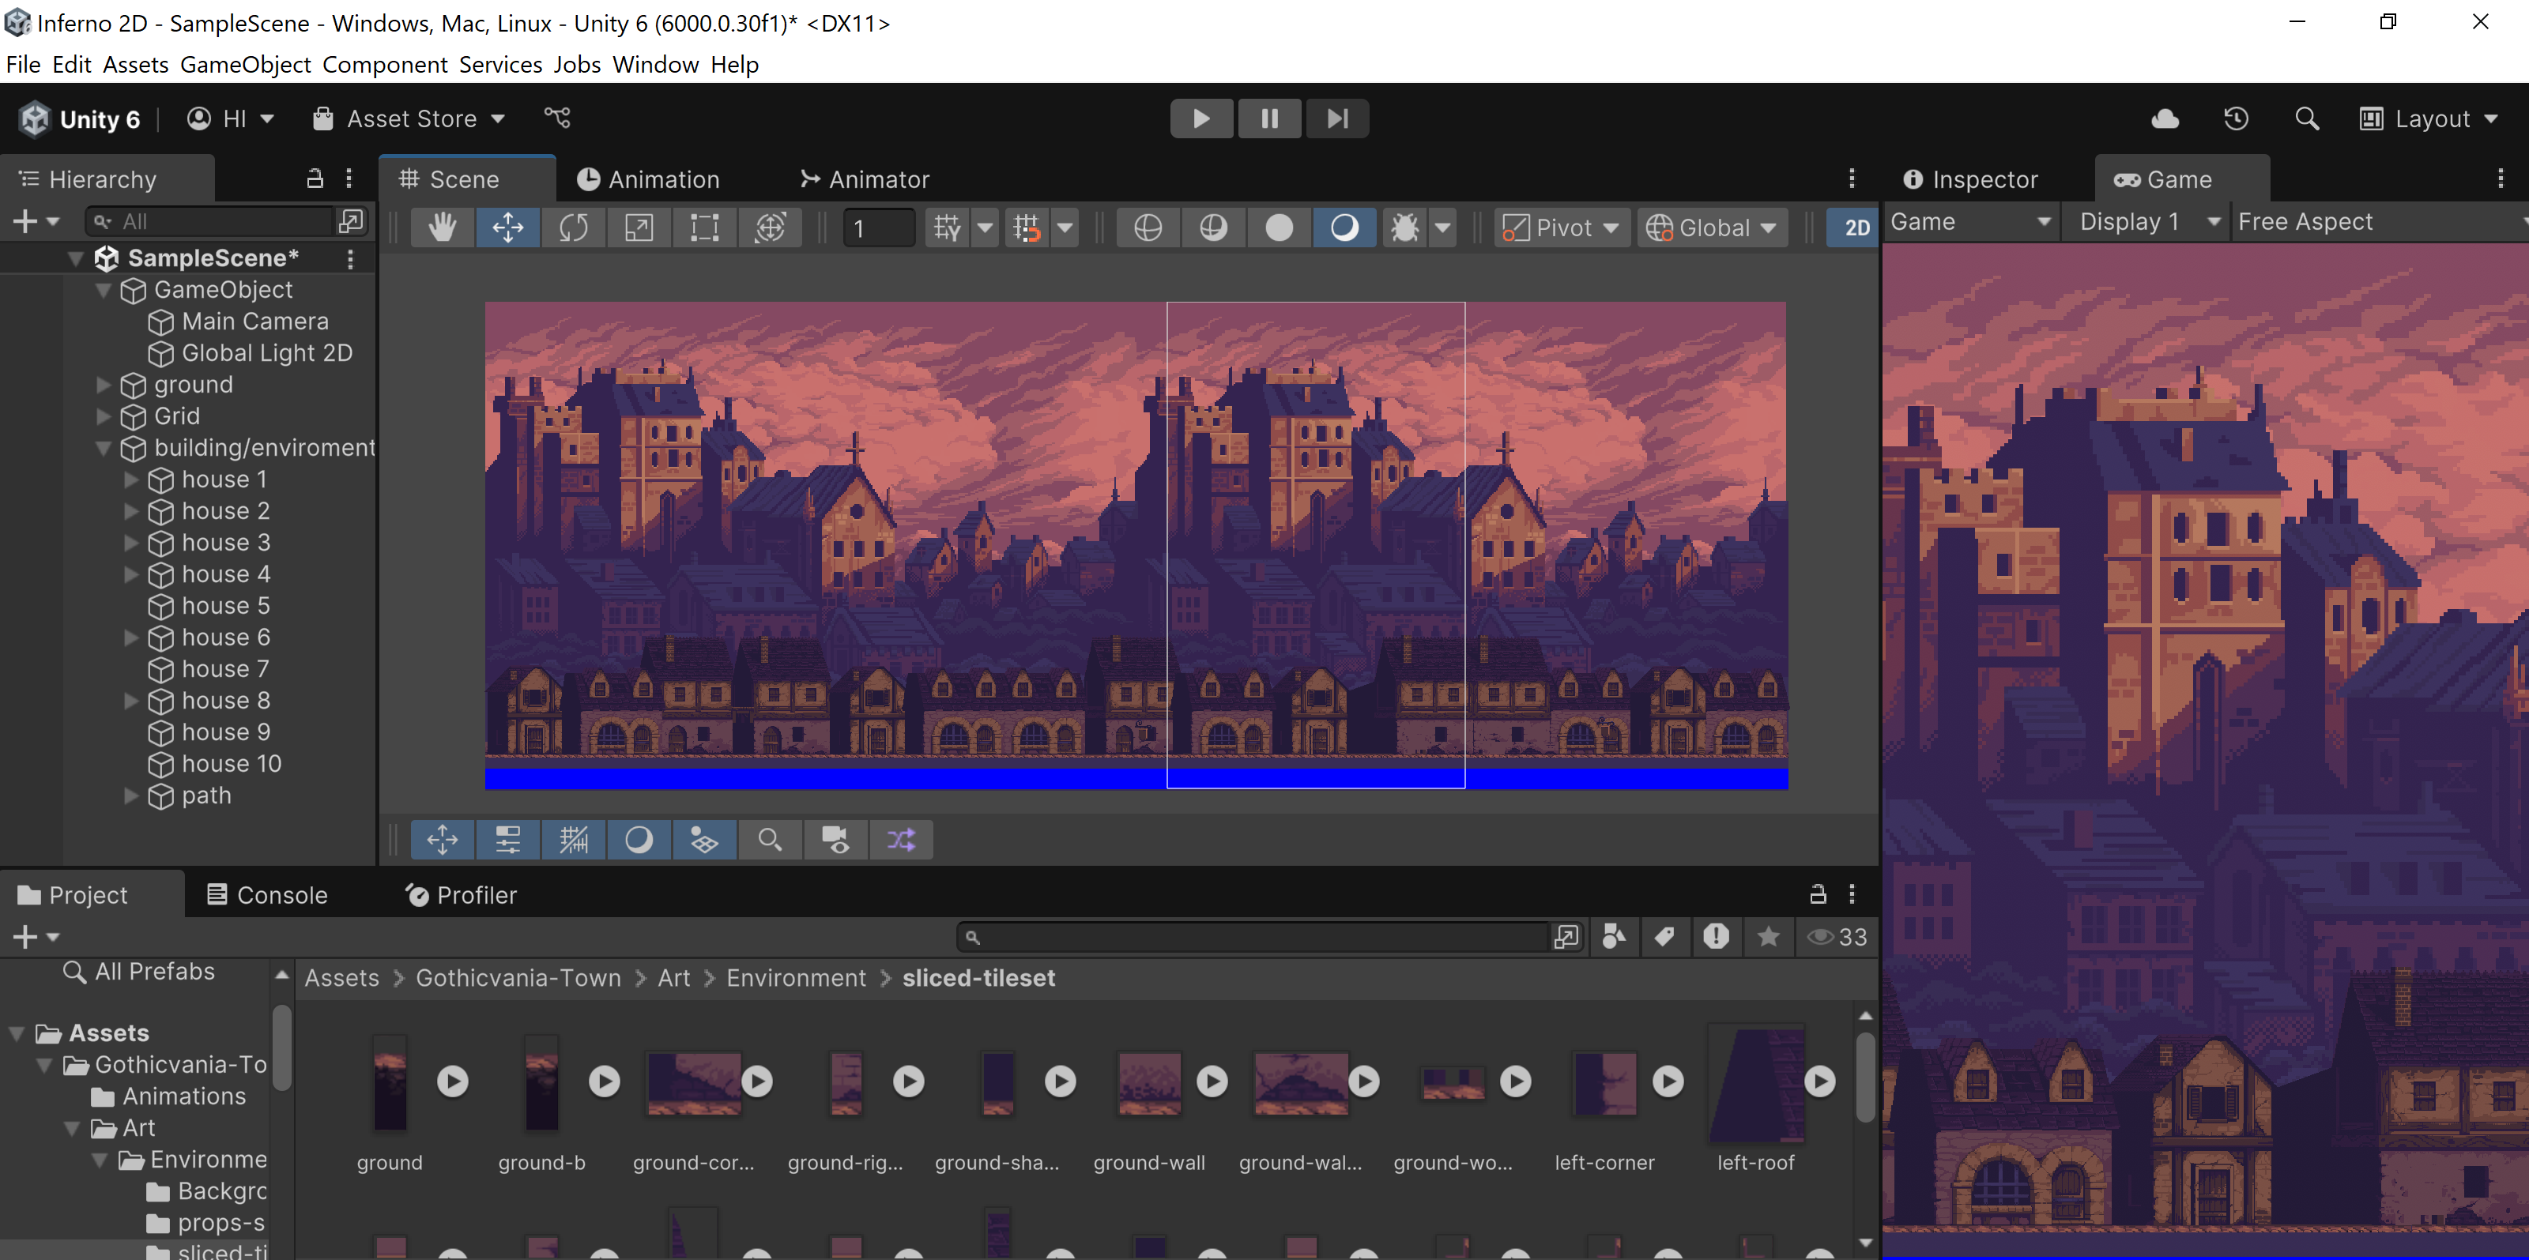Image resolution: width=2529 pixels, height=1260 pixels.
Task: Open the cloud services icon
Action: (x=2165, y=118)
